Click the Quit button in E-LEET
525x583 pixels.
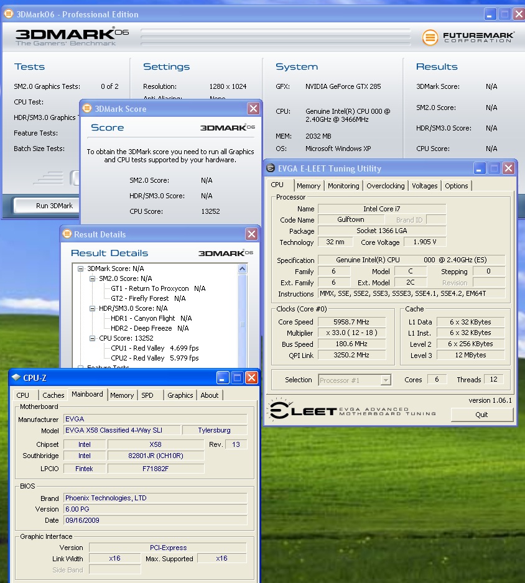click(x=481, y=414)
